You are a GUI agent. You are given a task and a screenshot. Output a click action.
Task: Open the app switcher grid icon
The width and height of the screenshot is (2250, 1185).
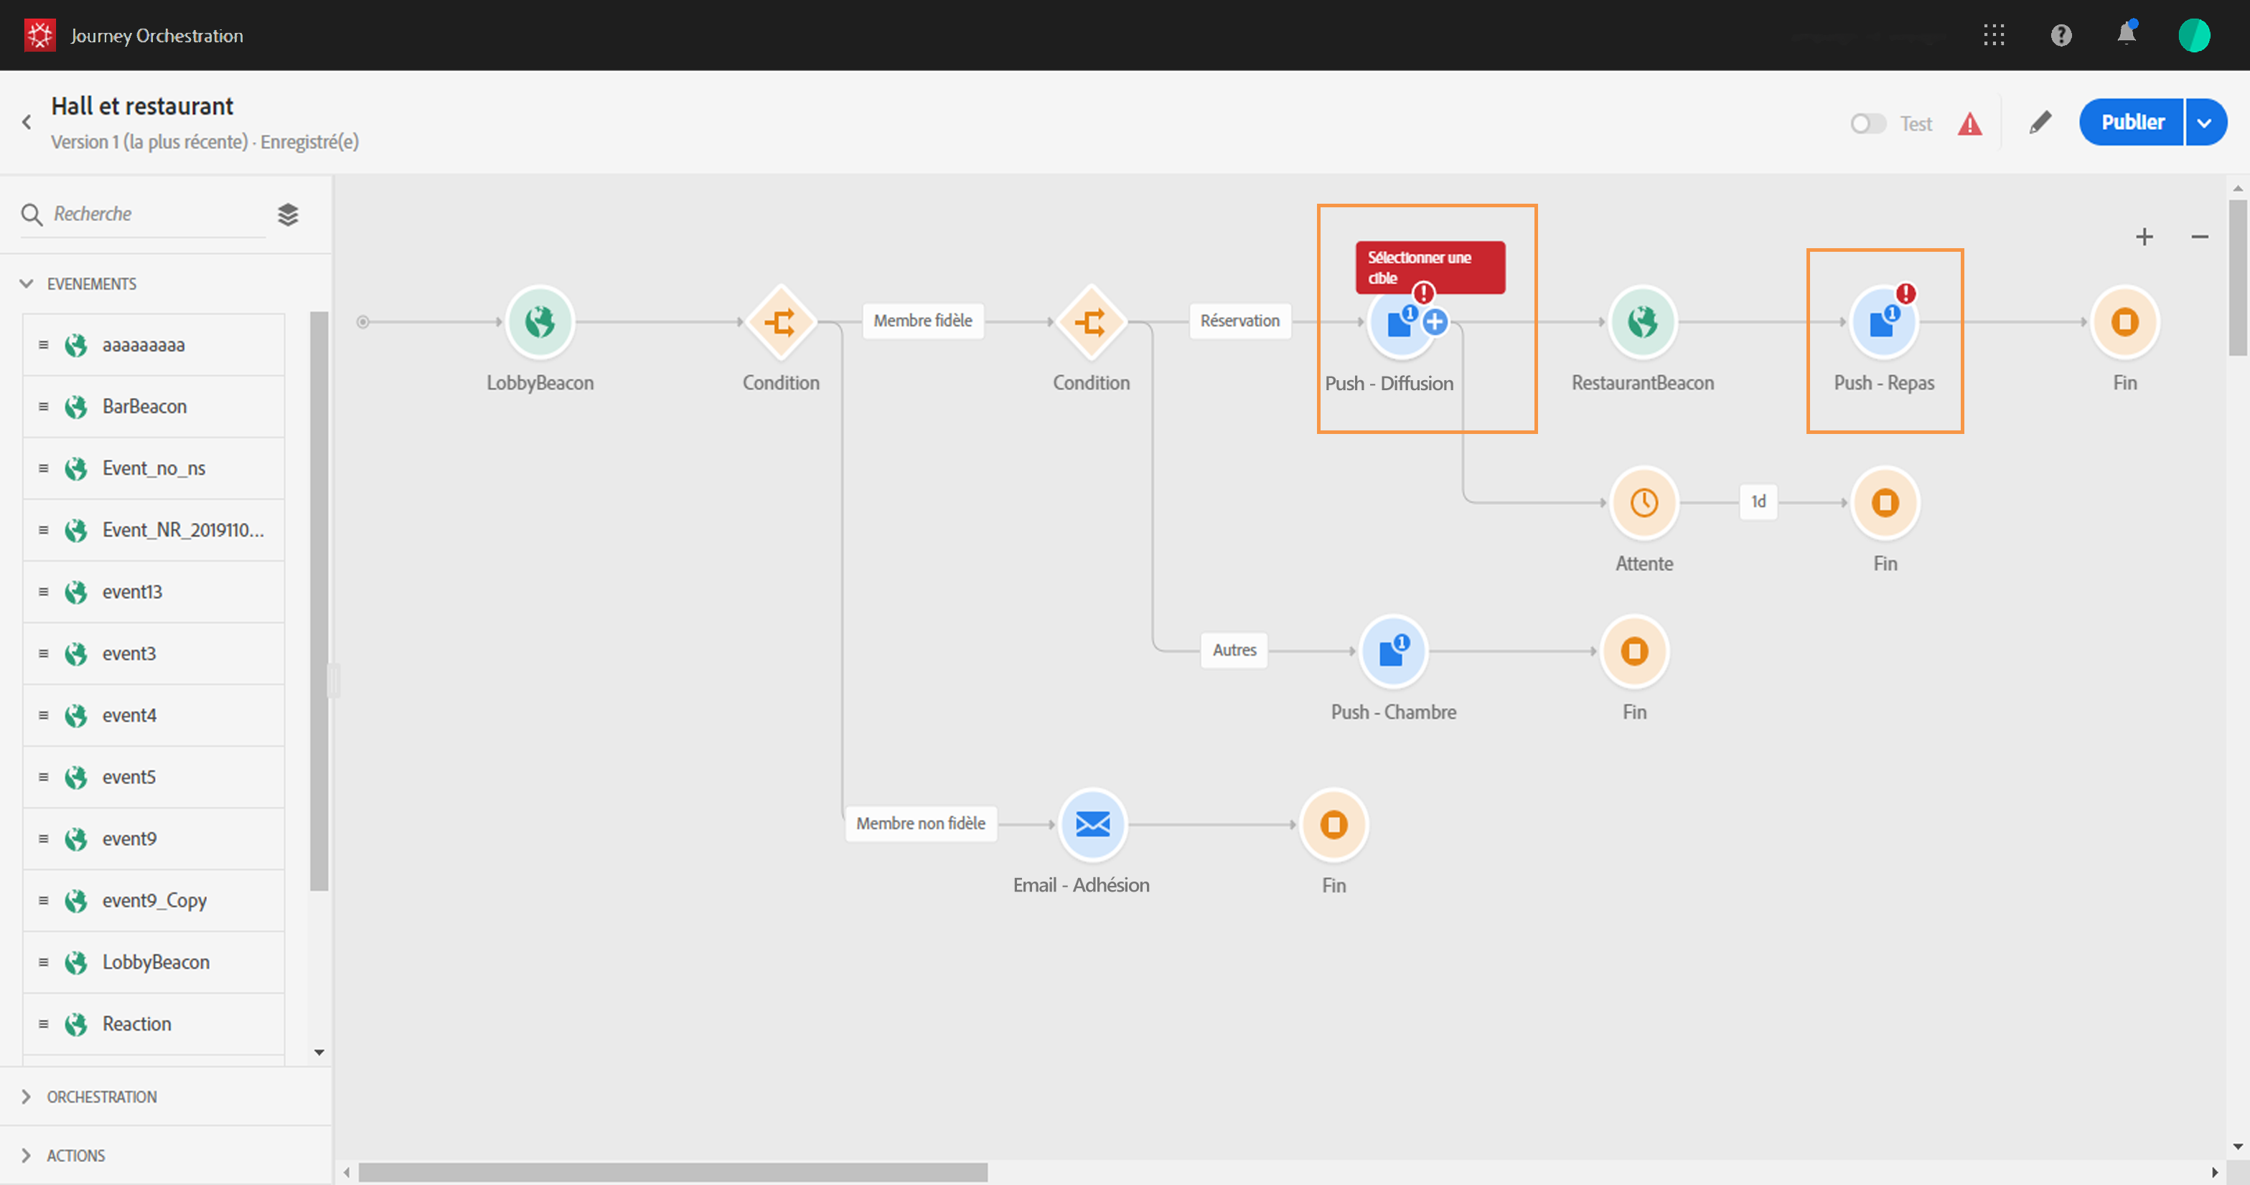[1994, 35]
